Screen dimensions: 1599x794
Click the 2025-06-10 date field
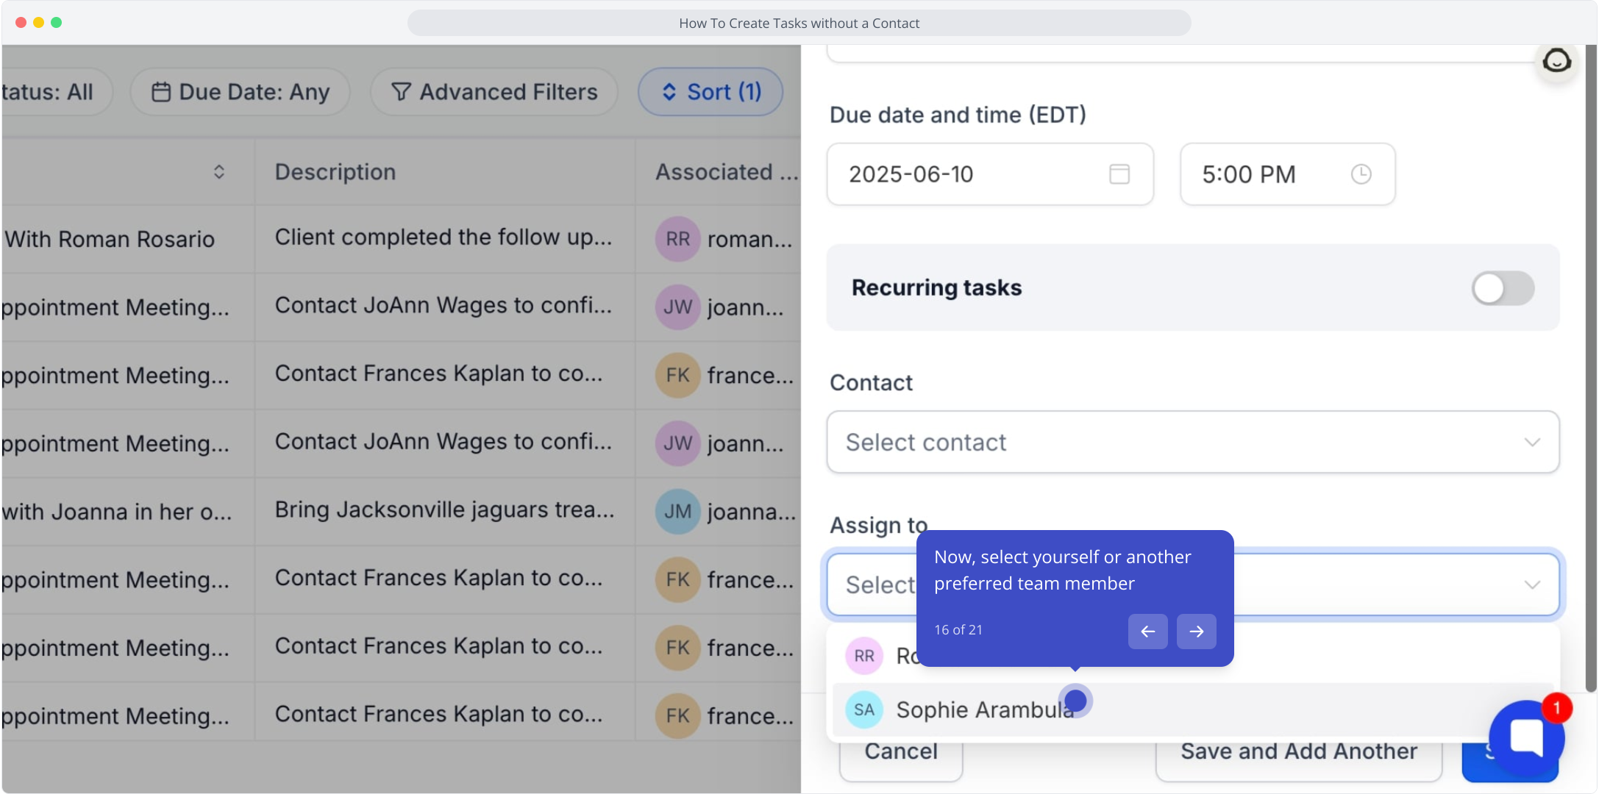(990, 174)
